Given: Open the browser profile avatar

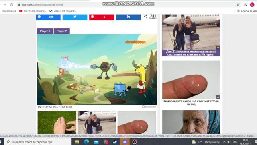Looking at the screenshot, I should click(x=252, y=5).
